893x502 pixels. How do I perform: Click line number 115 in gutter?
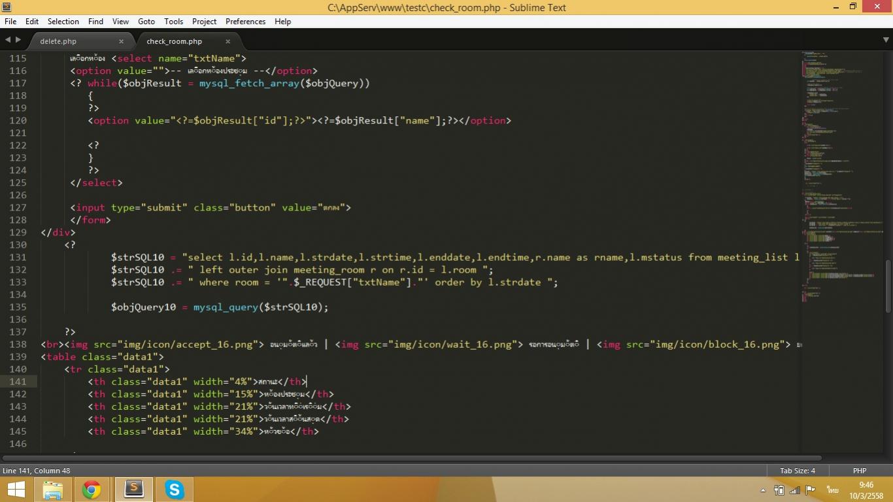[18, 58]
